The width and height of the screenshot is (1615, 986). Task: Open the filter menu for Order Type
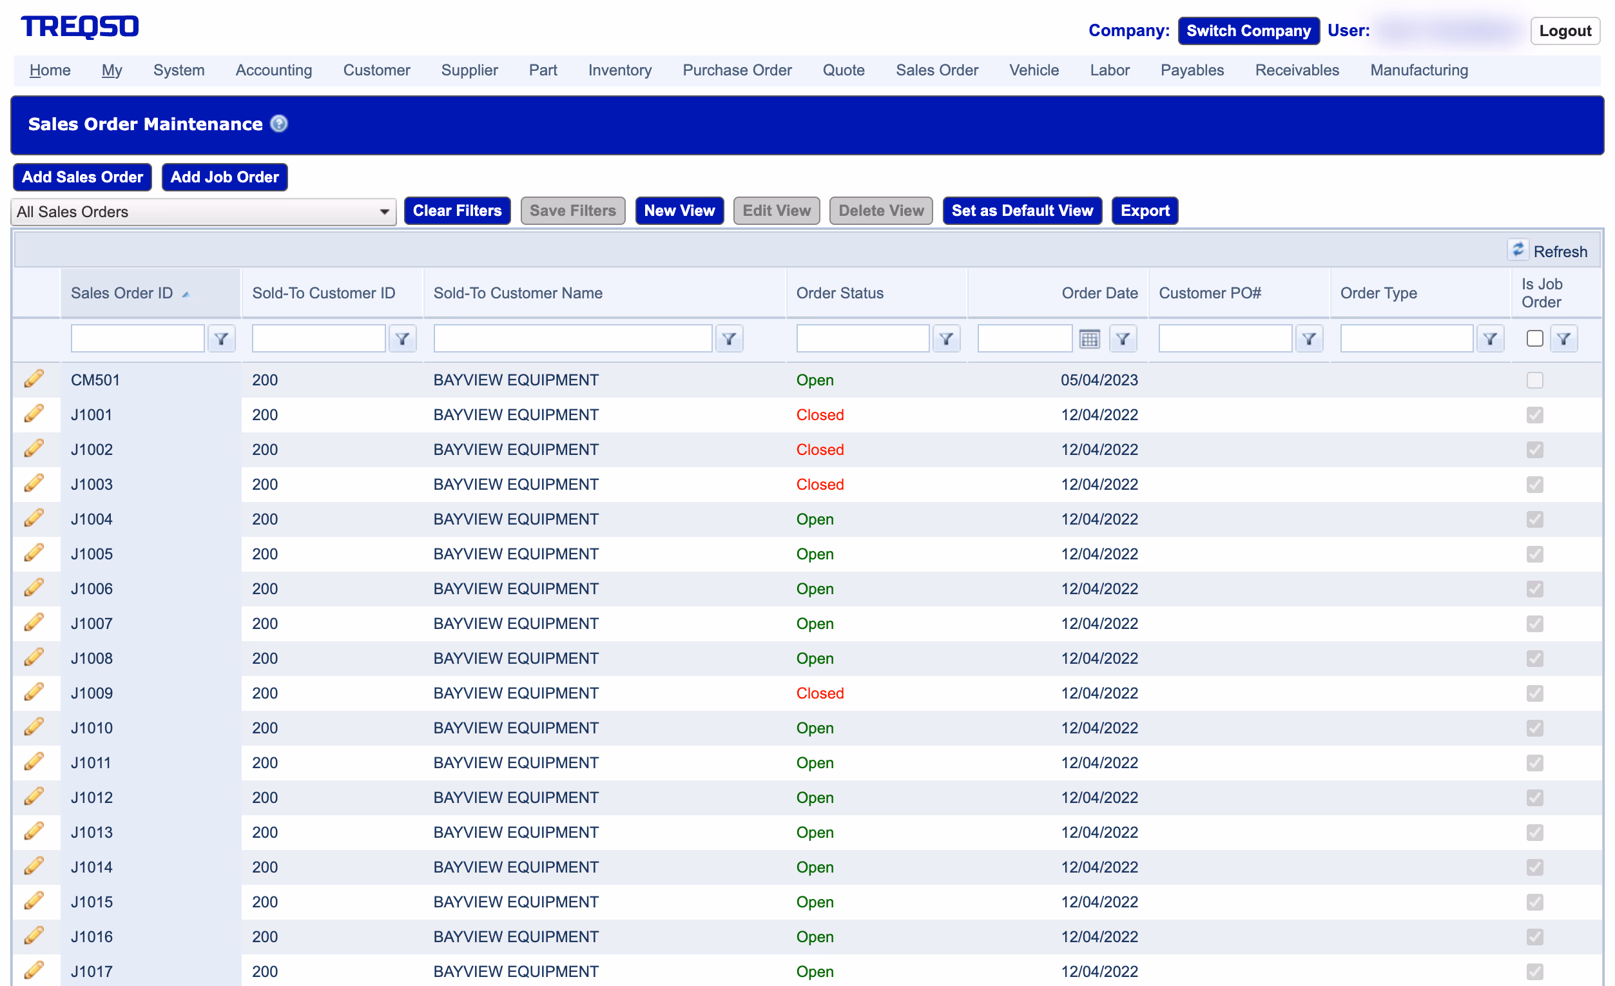(x=1490, y=339)
